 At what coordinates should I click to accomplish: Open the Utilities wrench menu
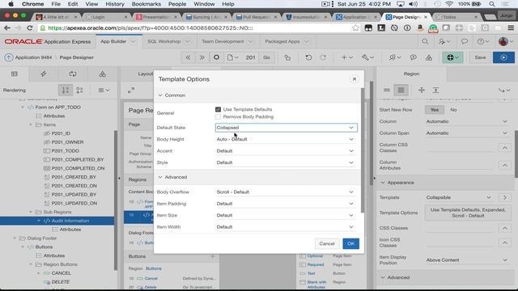[367, 57]
